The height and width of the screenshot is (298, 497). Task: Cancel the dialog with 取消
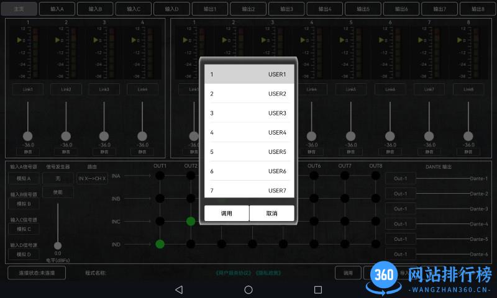(272, 213)
